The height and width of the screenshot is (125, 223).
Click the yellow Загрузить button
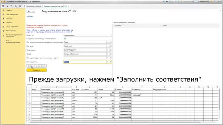tap(37, 70)
